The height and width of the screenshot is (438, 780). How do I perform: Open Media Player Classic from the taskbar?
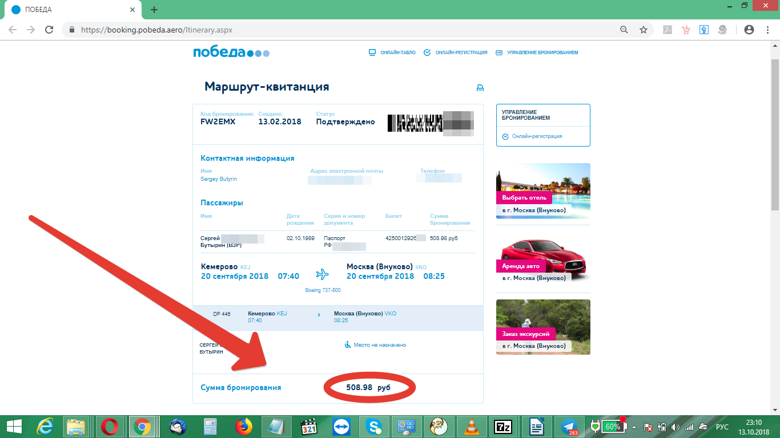tap(309, 427)
